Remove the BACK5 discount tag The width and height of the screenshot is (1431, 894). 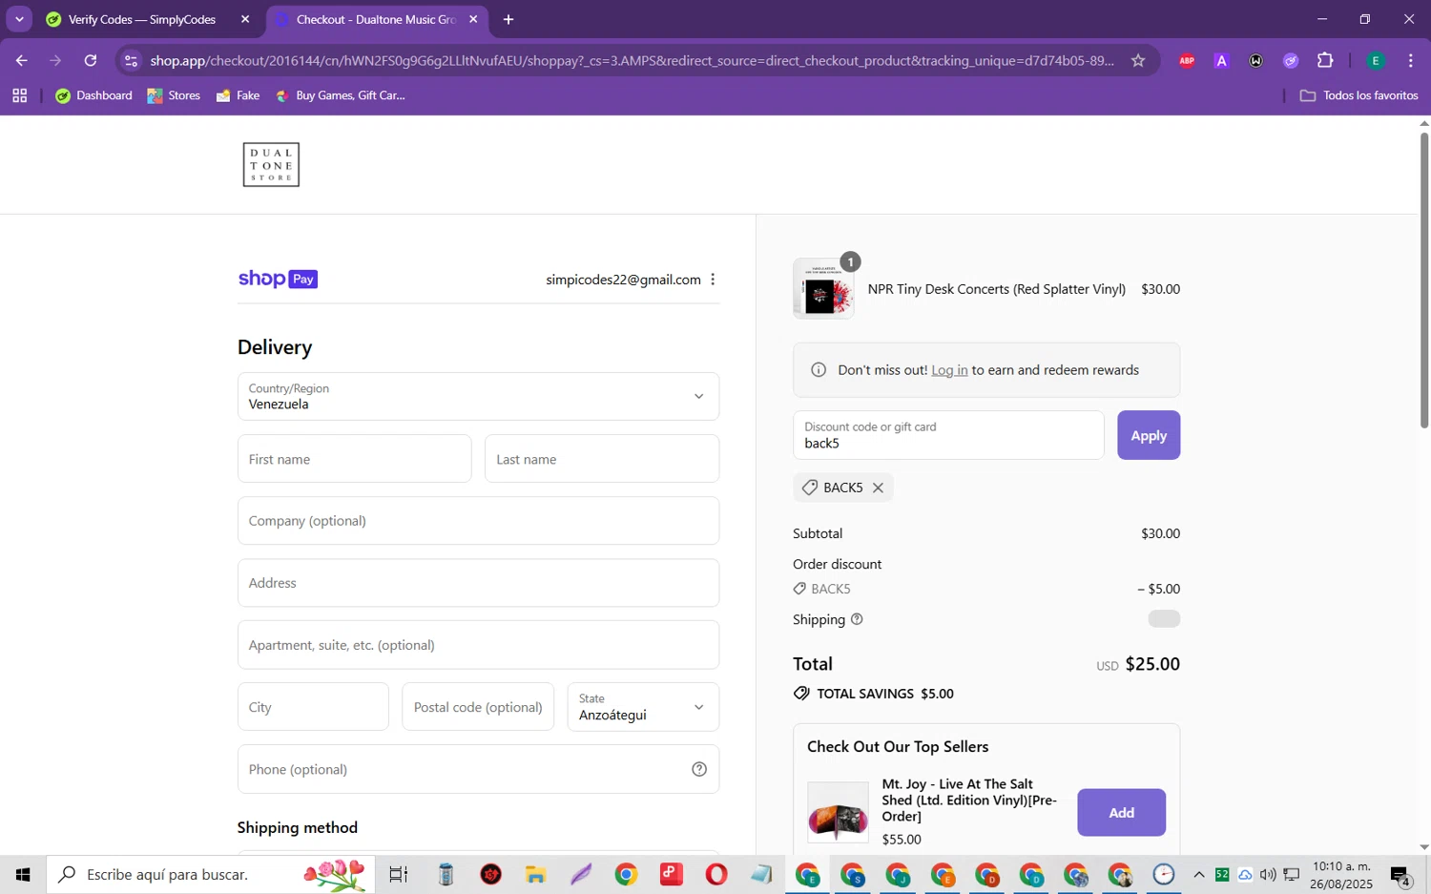pos(878,488)
